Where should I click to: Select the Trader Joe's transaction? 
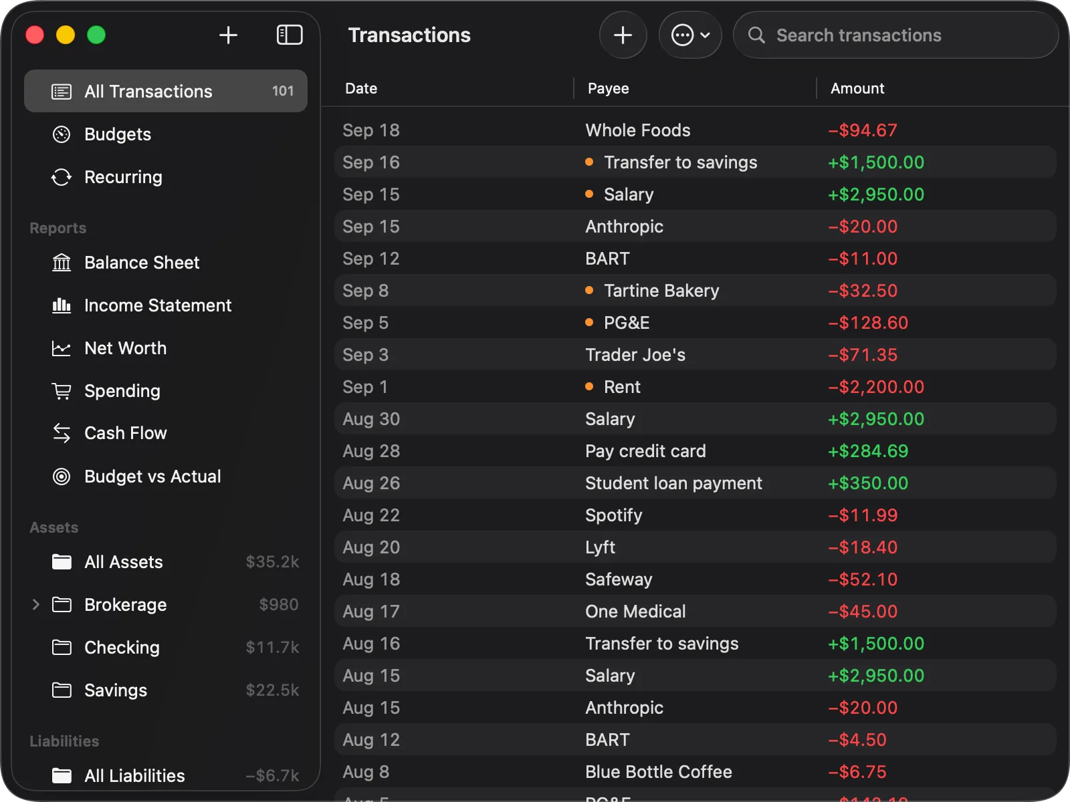pos(695,355)
